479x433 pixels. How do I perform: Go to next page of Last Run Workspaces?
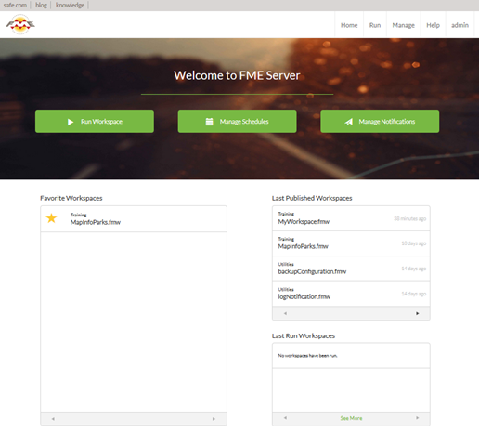(x=417, y=418)
